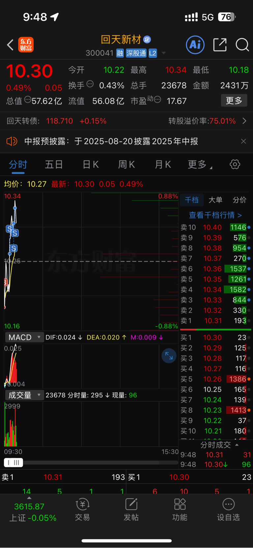Switch to the 大单 tab
253x548 pixels.
pos(215,200)
